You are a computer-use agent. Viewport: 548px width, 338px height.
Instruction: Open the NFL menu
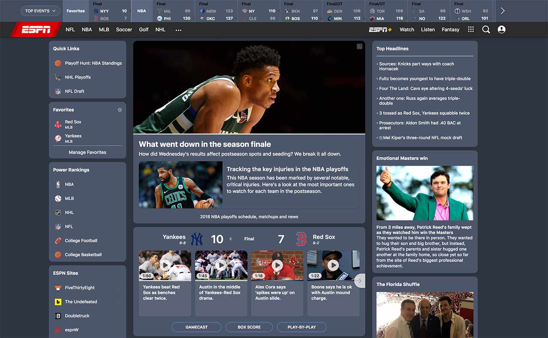[x=70, y=30]
